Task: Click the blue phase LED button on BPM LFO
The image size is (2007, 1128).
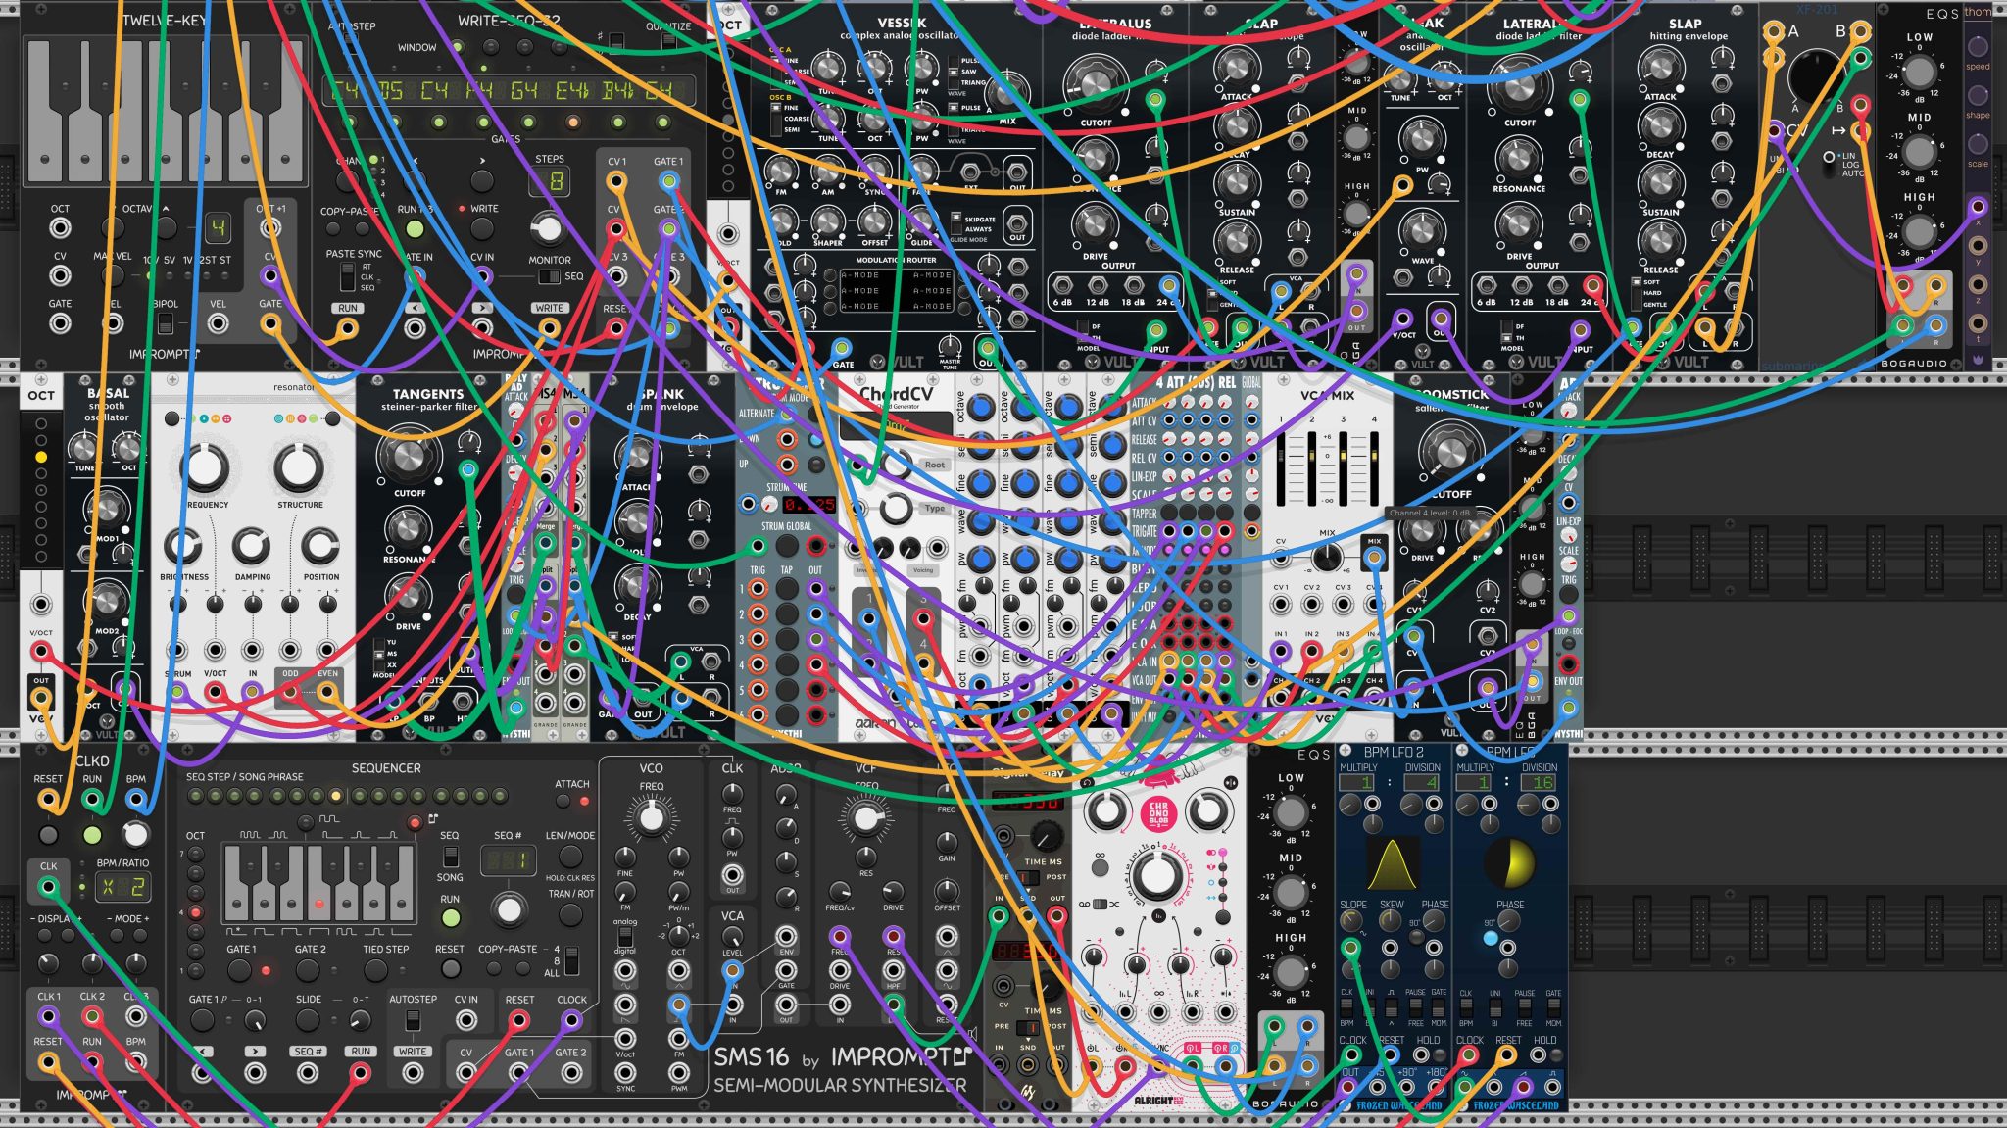Action: (x=1491, y=938)
